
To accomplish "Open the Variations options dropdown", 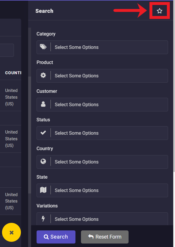I will 109,219.
